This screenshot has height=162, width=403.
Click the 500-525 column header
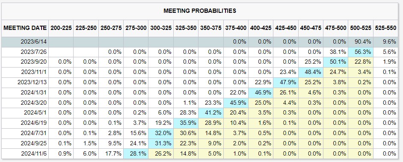(360, 28)
